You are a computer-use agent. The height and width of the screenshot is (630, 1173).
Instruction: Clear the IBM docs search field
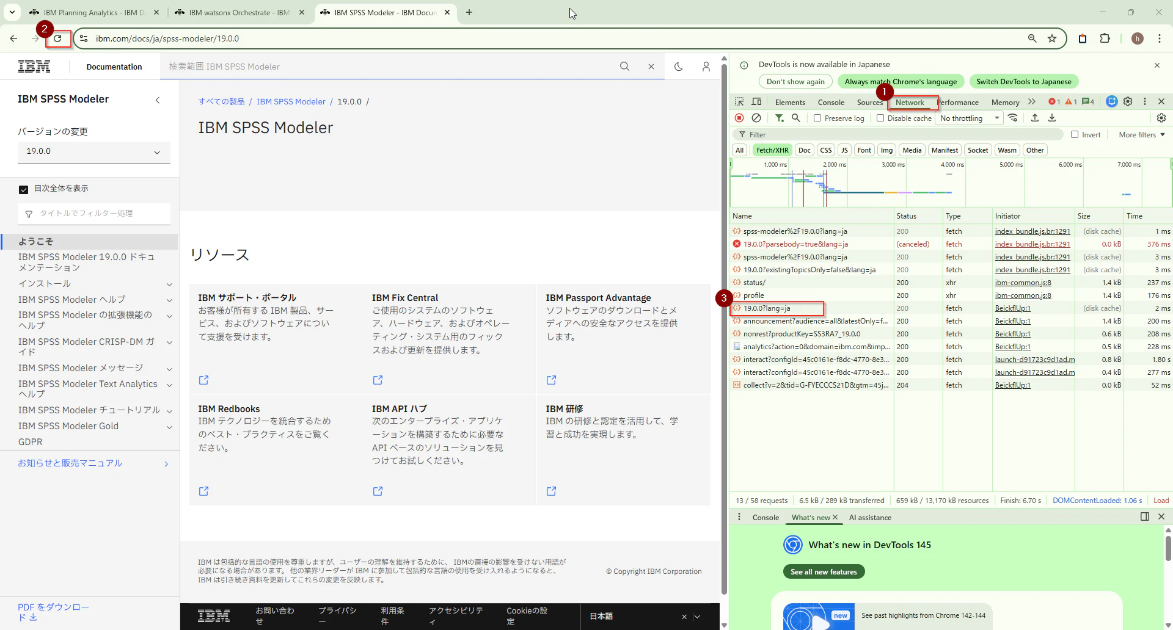(x=651, y=67)
